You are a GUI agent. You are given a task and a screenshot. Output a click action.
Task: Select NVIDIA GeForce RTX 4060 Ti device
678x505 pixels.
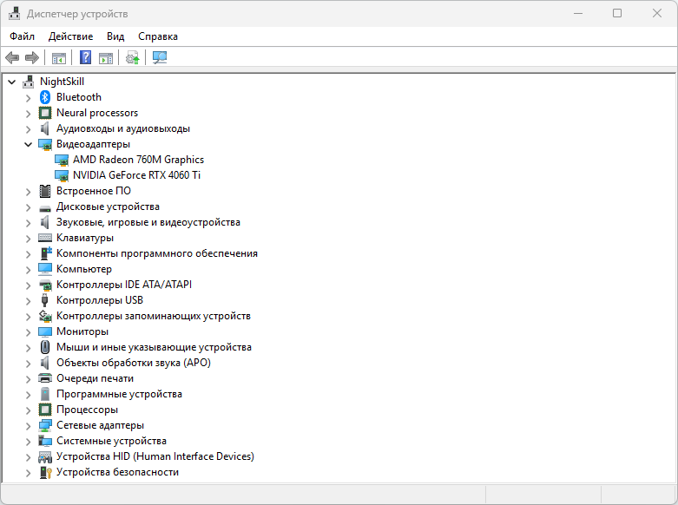coord(136,175)
